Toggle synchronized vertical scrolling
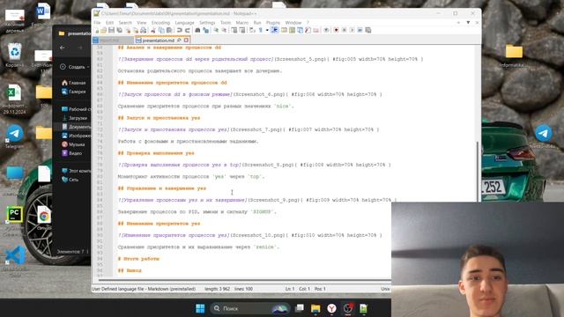The width and height of the screenshot is (564, 317). [x=234, y=30]
